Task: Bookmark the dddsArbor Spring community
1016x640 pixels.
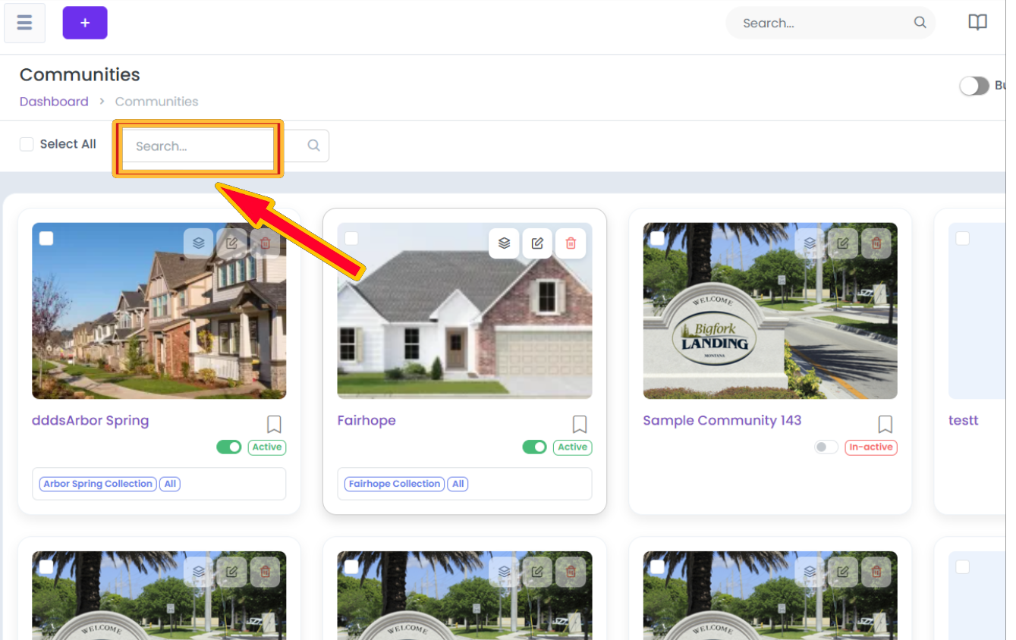Action: [x=274, y=424]
